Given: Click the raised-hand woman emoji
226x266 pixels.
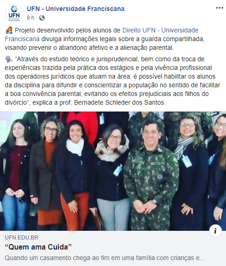Looking at the screenshot, I should point(9,30).
